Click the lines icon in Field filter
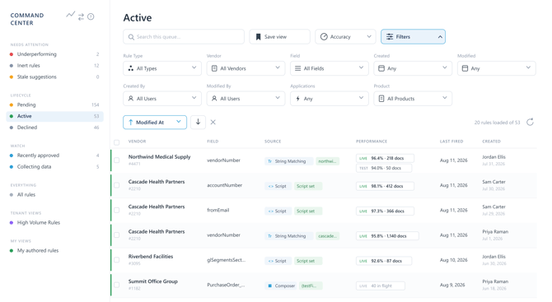 tap(297, 68)
